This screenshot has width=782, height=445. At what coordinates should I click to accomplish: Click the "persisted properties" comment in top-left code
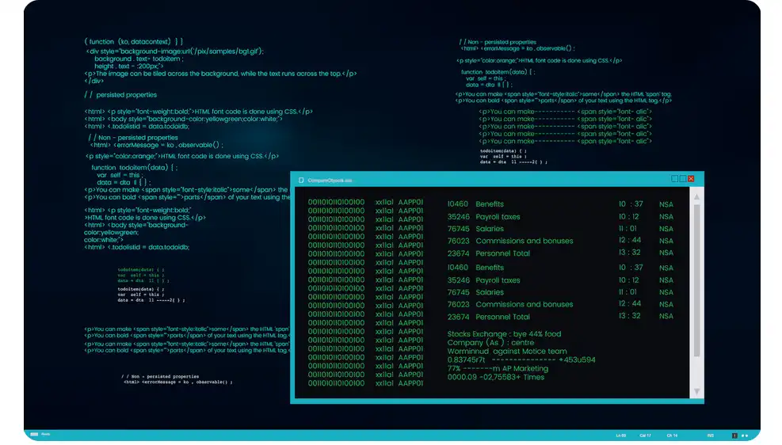click(x=125, y=95)
